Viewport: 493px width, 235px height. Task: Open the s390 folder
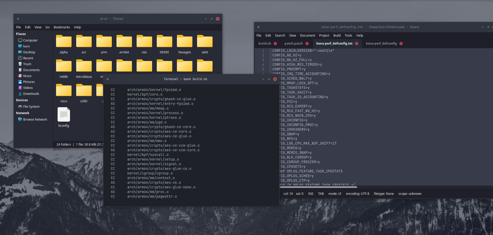click(x=84, y=90)
